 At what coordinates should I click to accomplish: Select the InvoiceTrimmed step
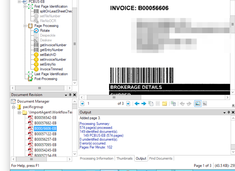coord(51,69)
